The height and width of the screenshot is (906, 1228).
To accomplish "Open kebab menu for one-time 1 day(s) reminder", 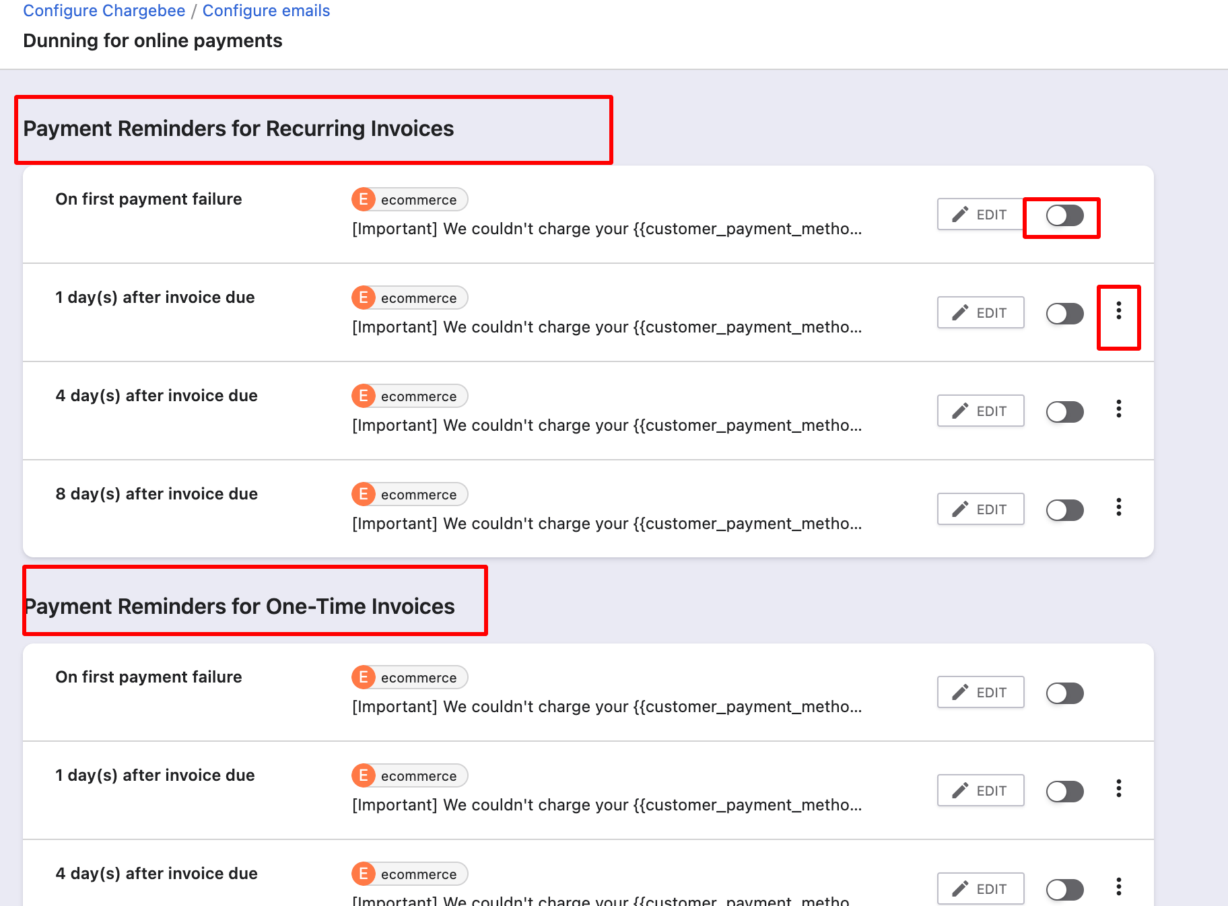I will (1118, 789).
